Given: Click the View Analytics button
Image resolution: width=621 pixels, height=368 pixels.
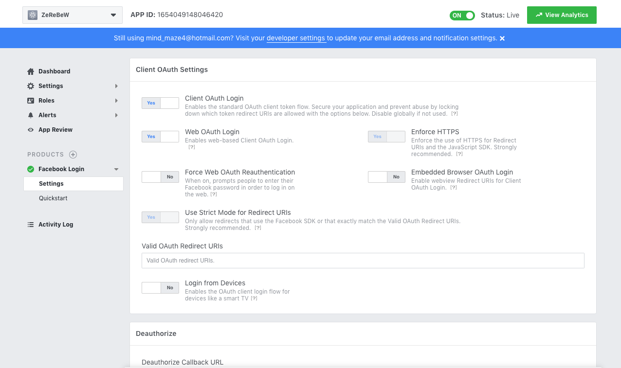Looking at the screenshot, I should pos(562,15).
